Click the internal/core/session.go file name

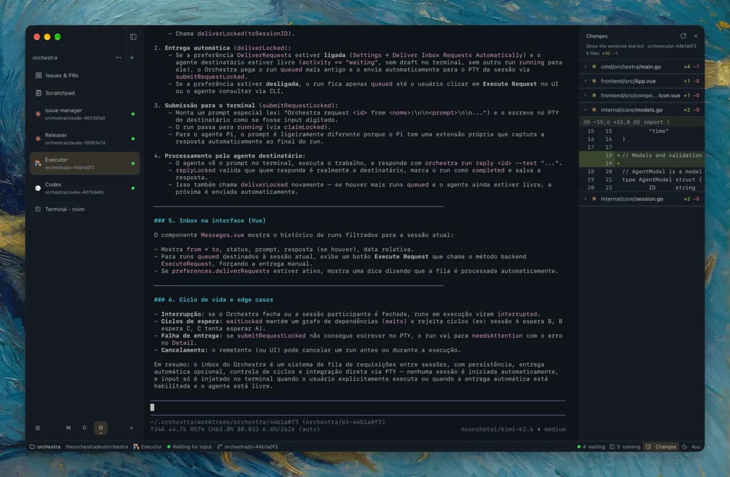coord(632,199)
